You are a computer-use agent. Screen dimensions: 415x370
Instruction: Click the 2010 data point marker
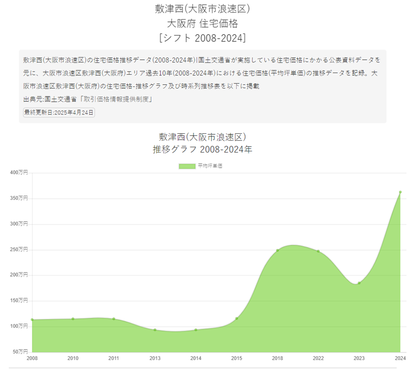pos(73,319)
